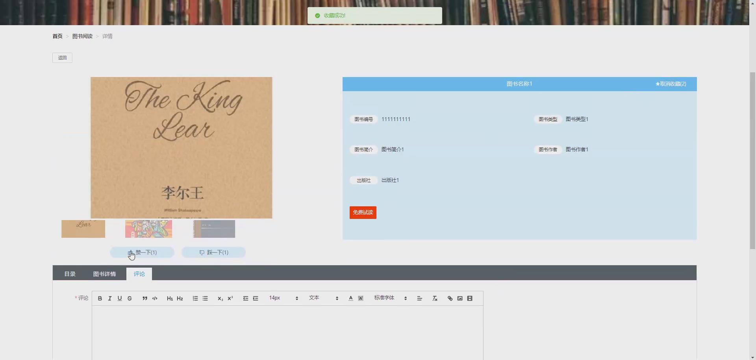Click the 详情 breadcrumb text

pos(107,36)
